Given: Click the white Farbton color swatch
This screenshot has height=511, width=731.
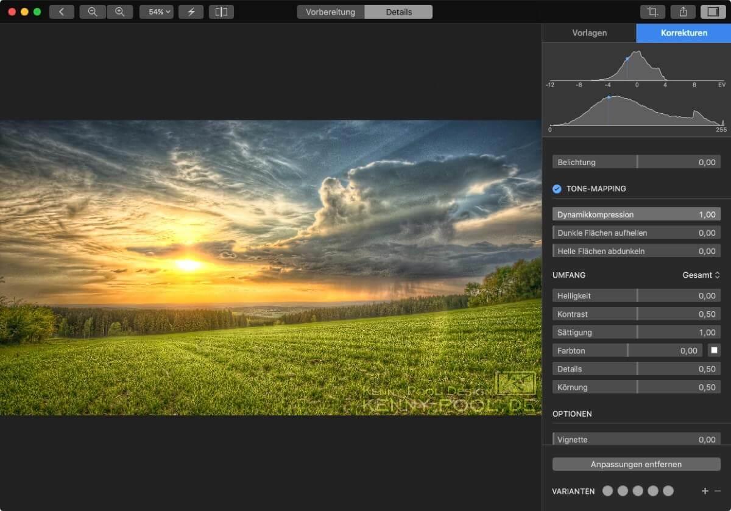Looking at the screenshot, I should [714, 351].
